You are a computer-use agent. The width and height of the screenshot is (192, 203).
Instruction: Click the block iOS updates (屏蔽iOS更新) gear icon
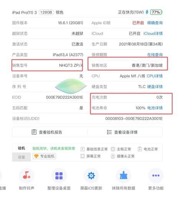(91, 175)
